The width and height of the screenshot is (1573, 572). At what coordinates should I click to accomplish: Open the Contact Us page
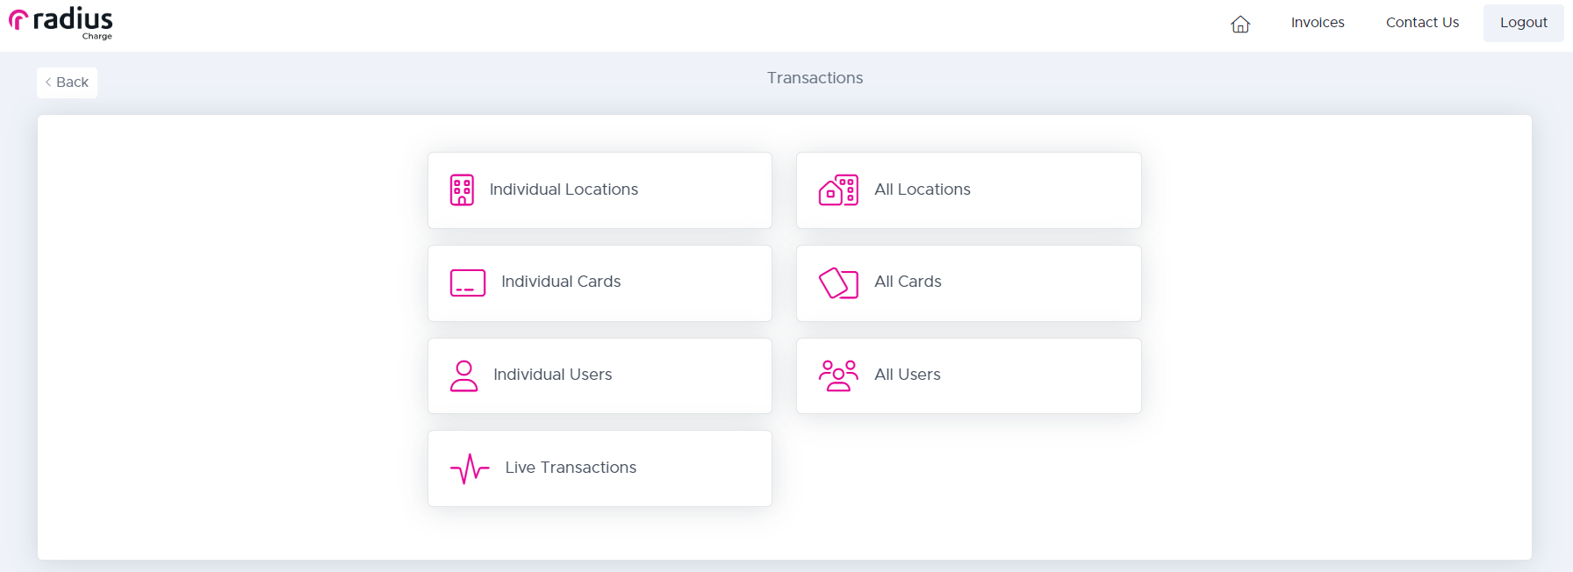pyautogui.click(x=1422, y=23)
